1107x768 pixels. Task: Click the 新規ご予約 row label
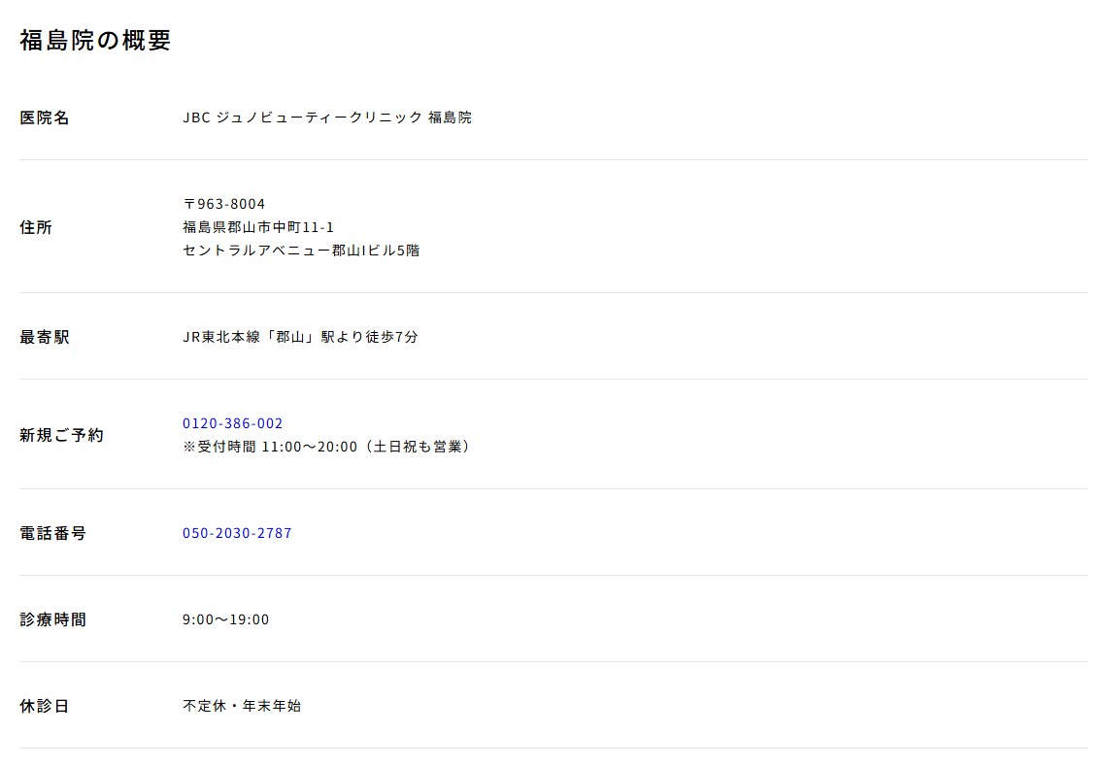[x=61, y=435]
